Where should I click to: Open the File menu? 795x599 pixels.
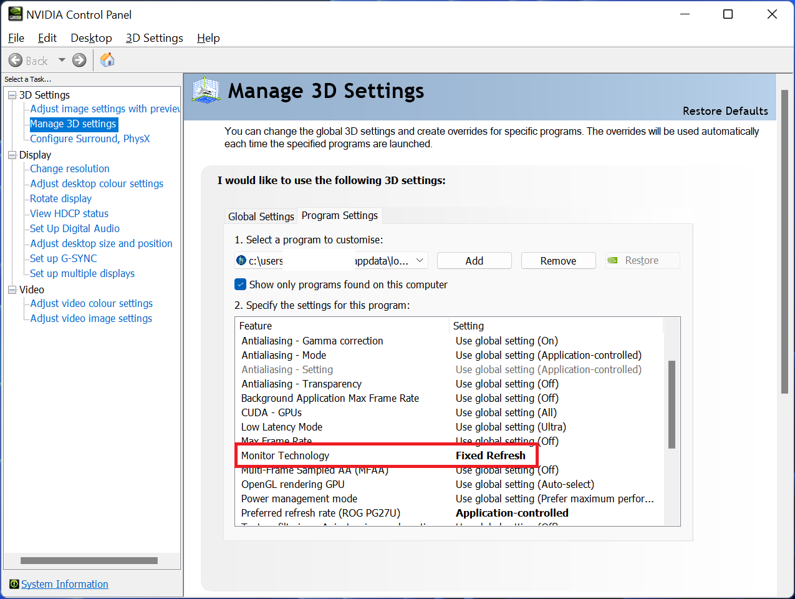point(16,38)
